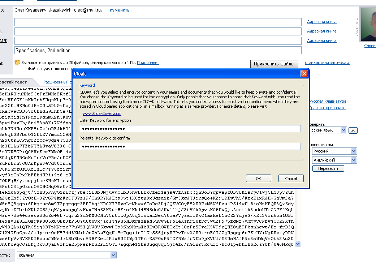This screenshot has height=266, width=376.
Task: Expand the spell-check language dropdown
Action: pyautogui.click(x=343, y=130)
